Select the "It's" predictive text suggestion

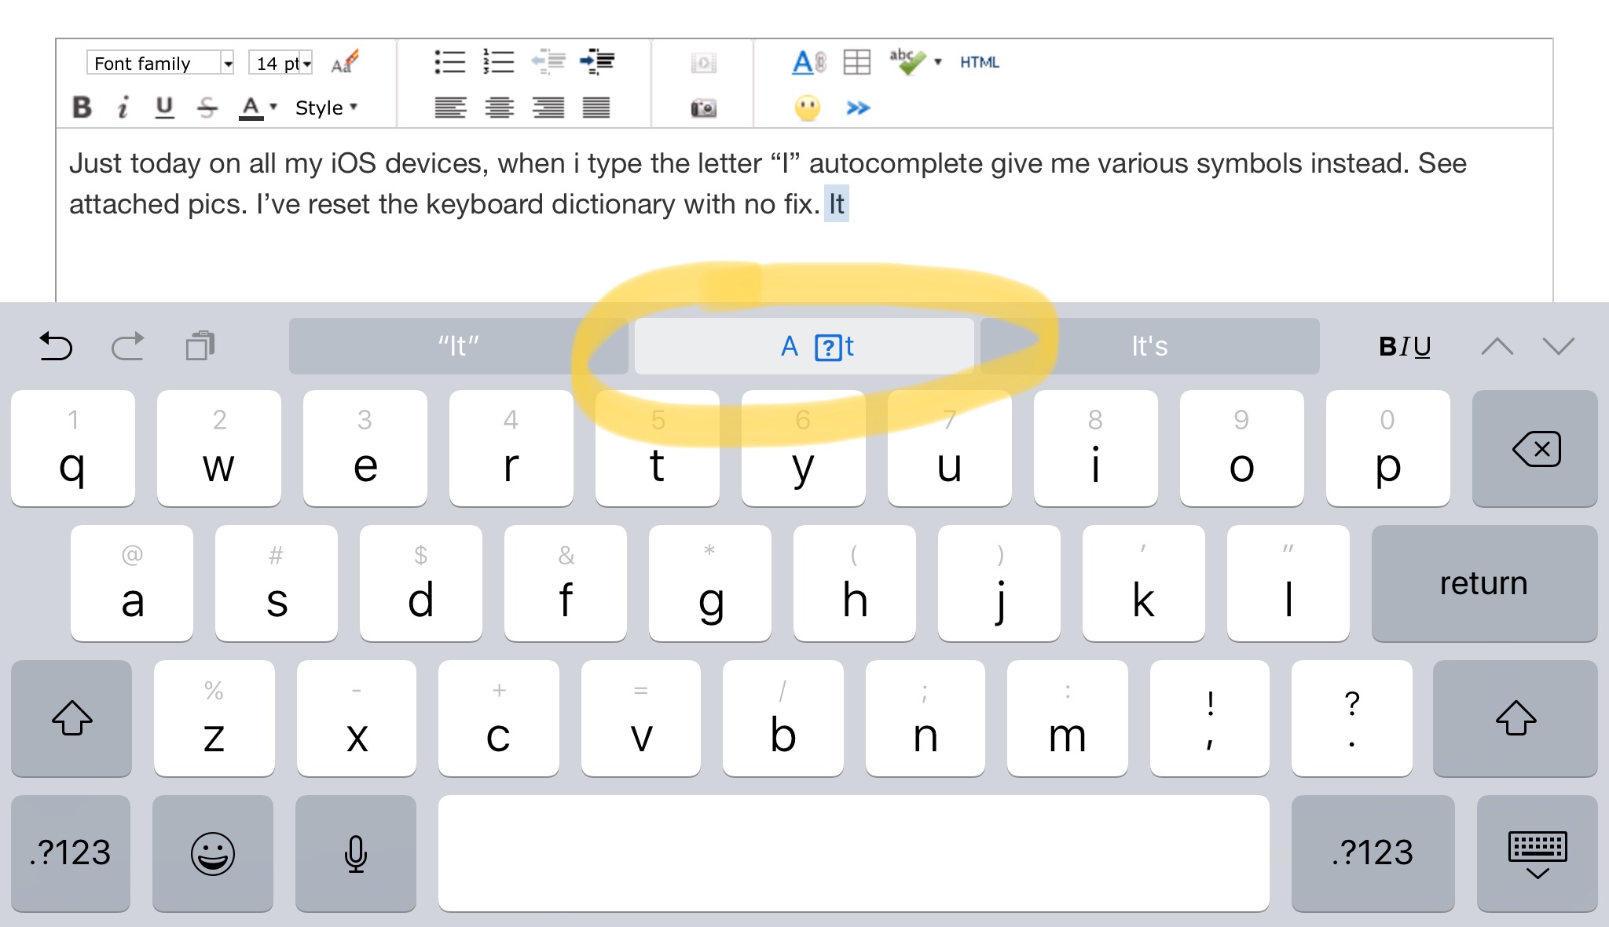(x=1149, y=346)
